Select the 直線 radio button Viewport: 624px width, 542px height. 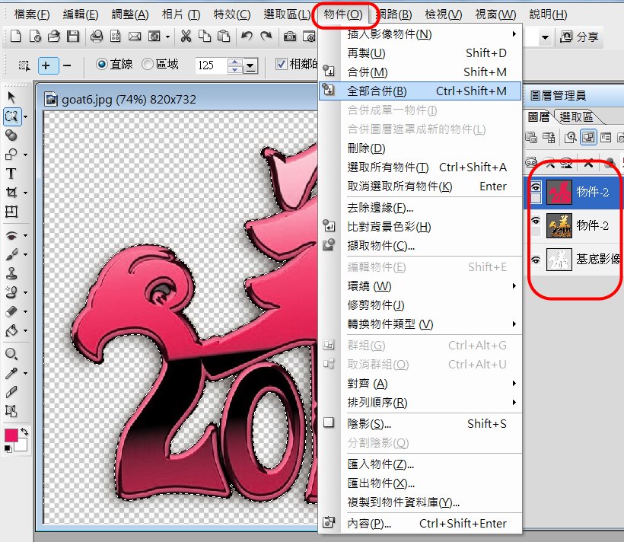point(102,64)
